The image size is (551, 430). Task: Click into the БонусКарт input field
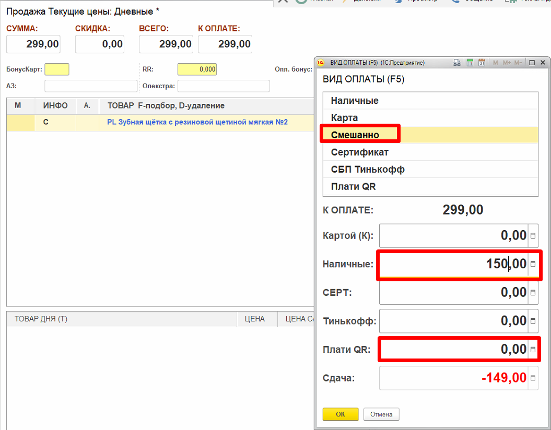click(x=57, y=69)
